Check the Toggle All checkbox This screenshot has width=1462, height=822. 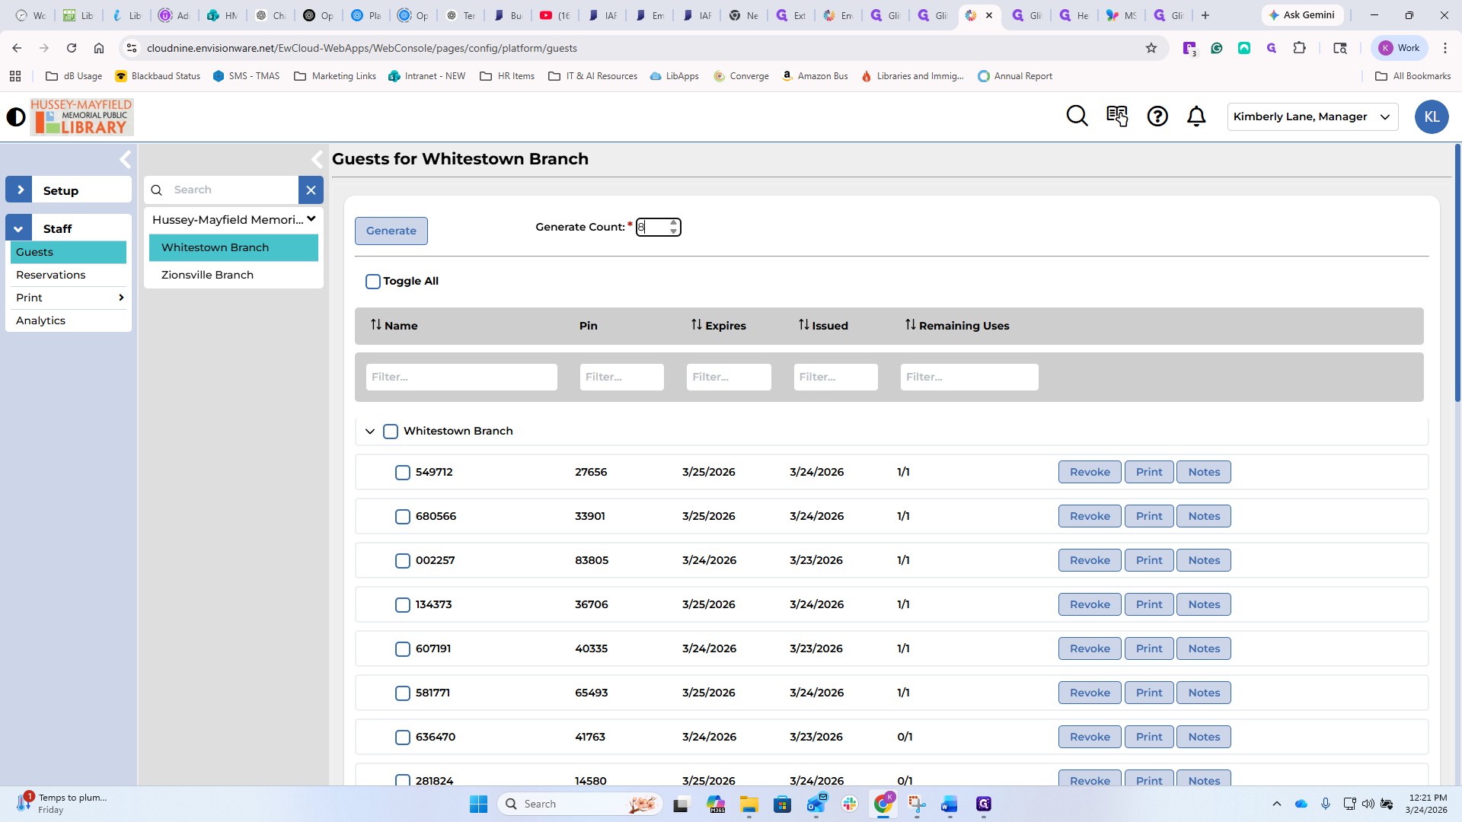click(x=373, y=282)
